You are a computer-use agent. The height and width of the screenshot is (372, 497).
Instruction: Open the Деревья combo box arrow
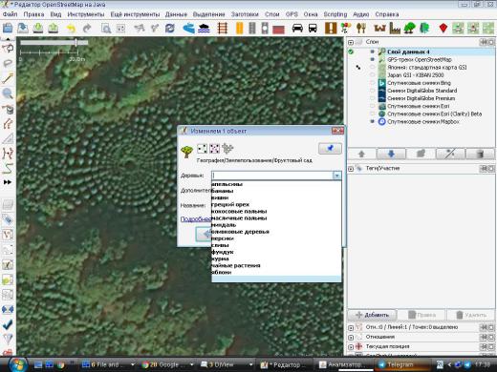pos(336,176)
